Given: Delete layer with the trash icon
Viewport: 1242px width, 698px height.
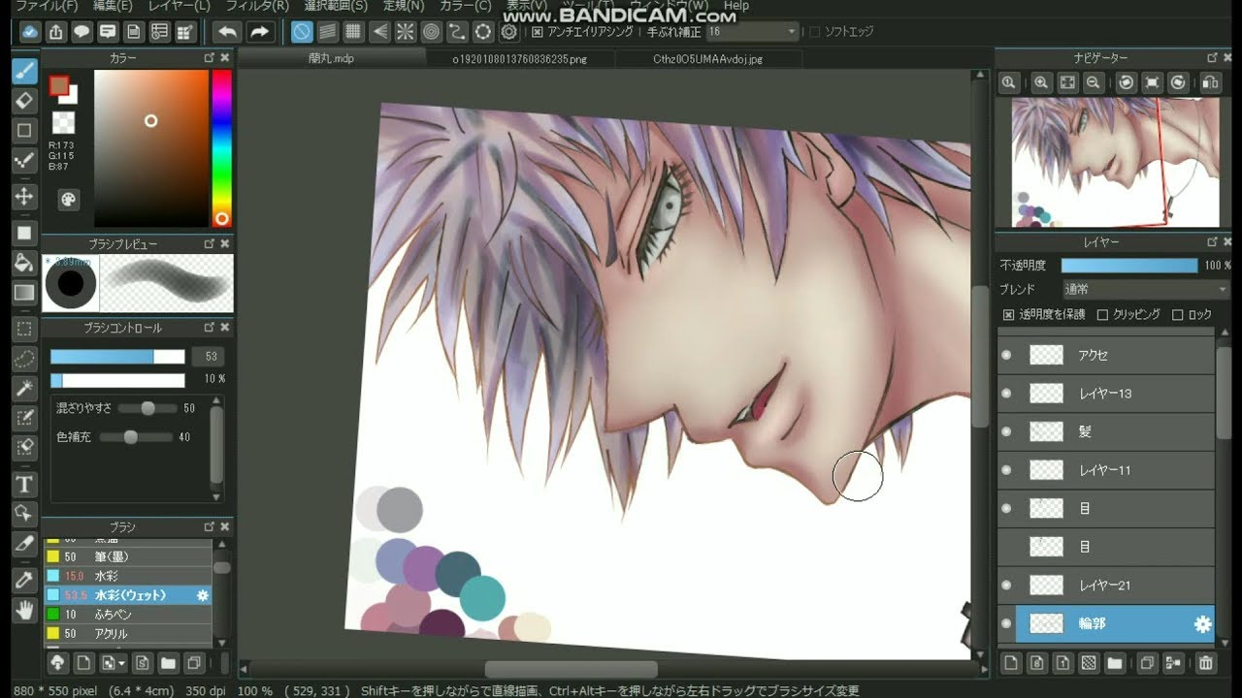Looking at the screenshot, I should point(1206,664).
